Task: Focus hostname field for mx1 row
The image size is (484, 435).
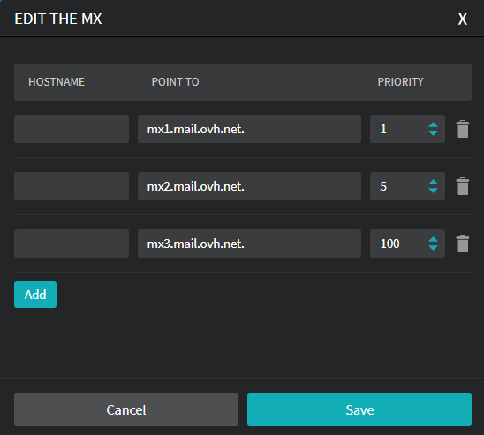Action: (x=72, y=129)
